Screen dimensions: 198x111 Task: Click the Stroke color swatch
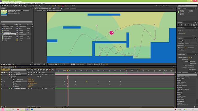point(63,6)
